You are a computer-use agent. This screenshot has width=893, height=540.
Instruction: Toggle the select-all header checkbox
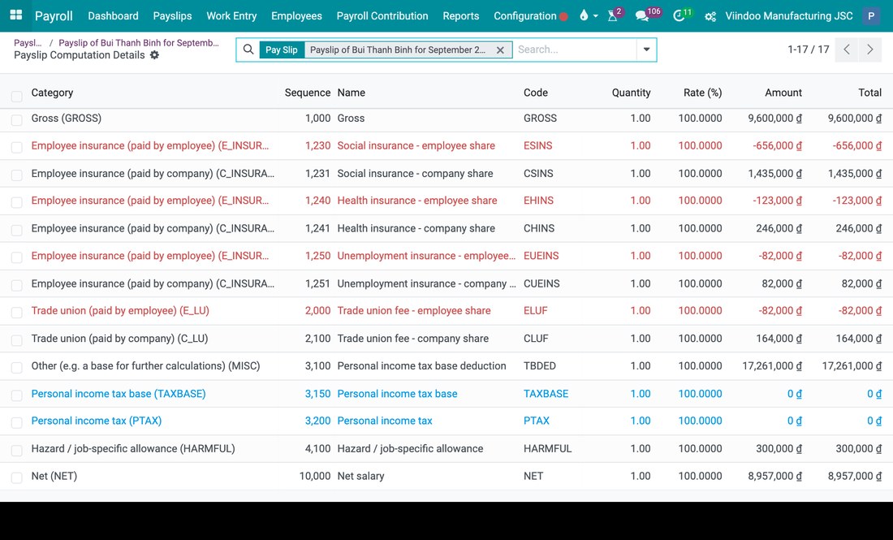[x=16, y=97]
